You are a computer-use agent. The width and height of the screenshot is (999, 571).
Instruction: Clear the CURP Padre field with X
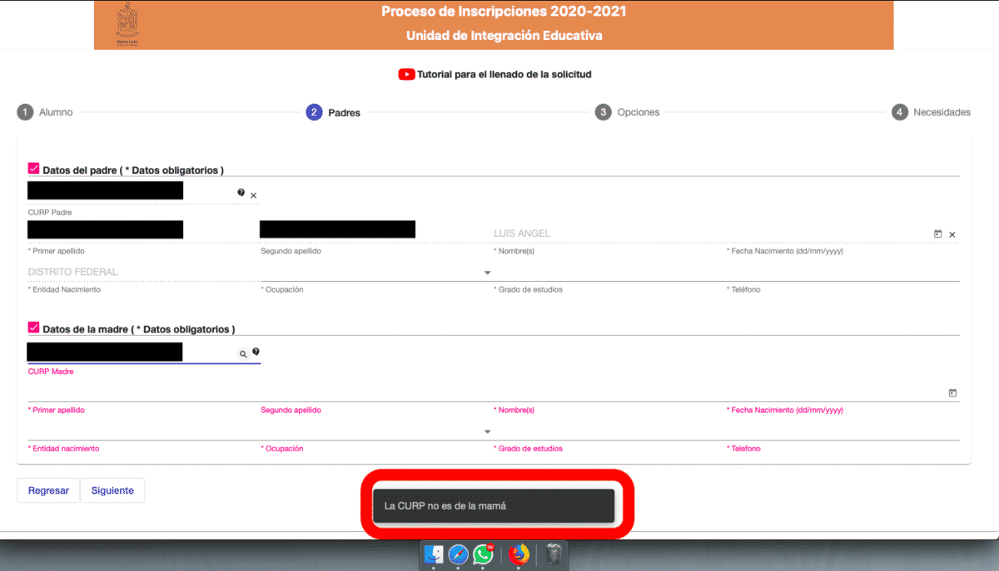tap(254, 195)
